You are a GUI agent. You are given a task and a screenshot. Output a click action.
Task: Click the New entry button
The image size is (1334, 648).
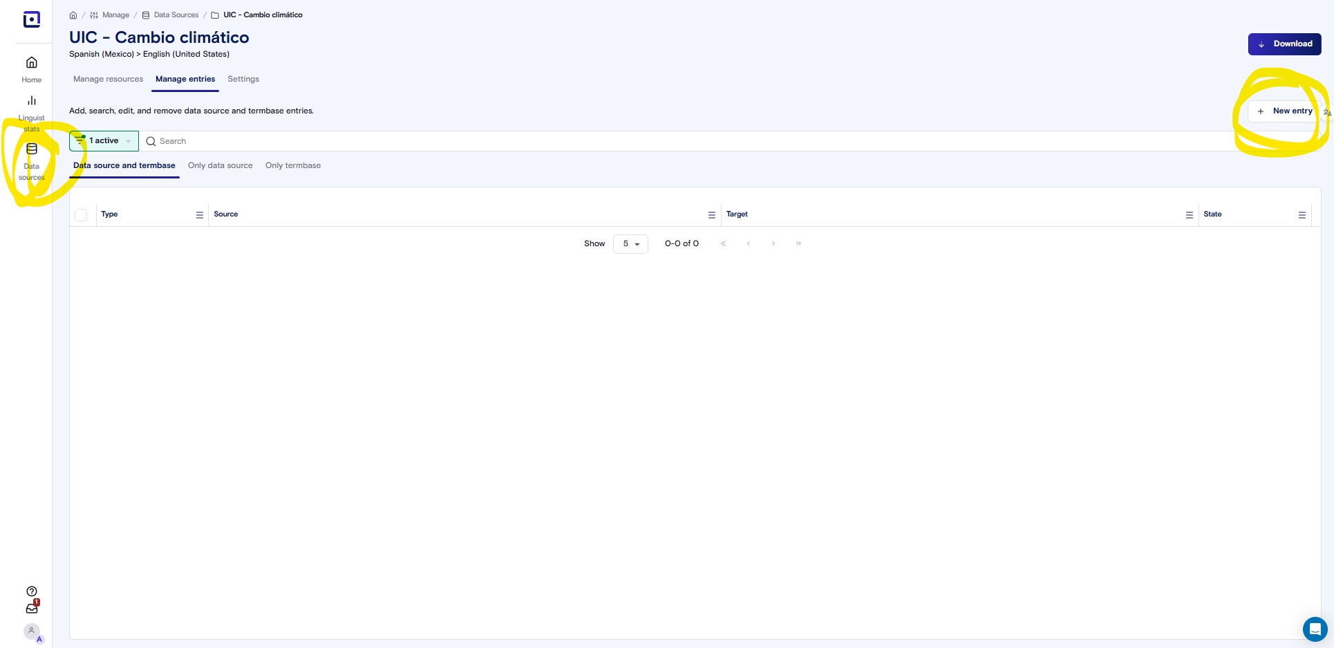[x=1284, y=111]
